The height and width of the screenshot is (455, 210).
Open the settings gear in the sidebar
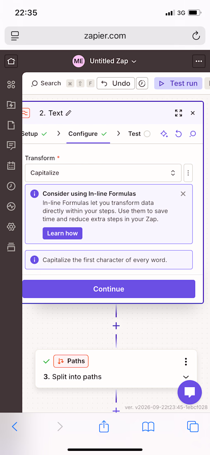coord(11,227)
